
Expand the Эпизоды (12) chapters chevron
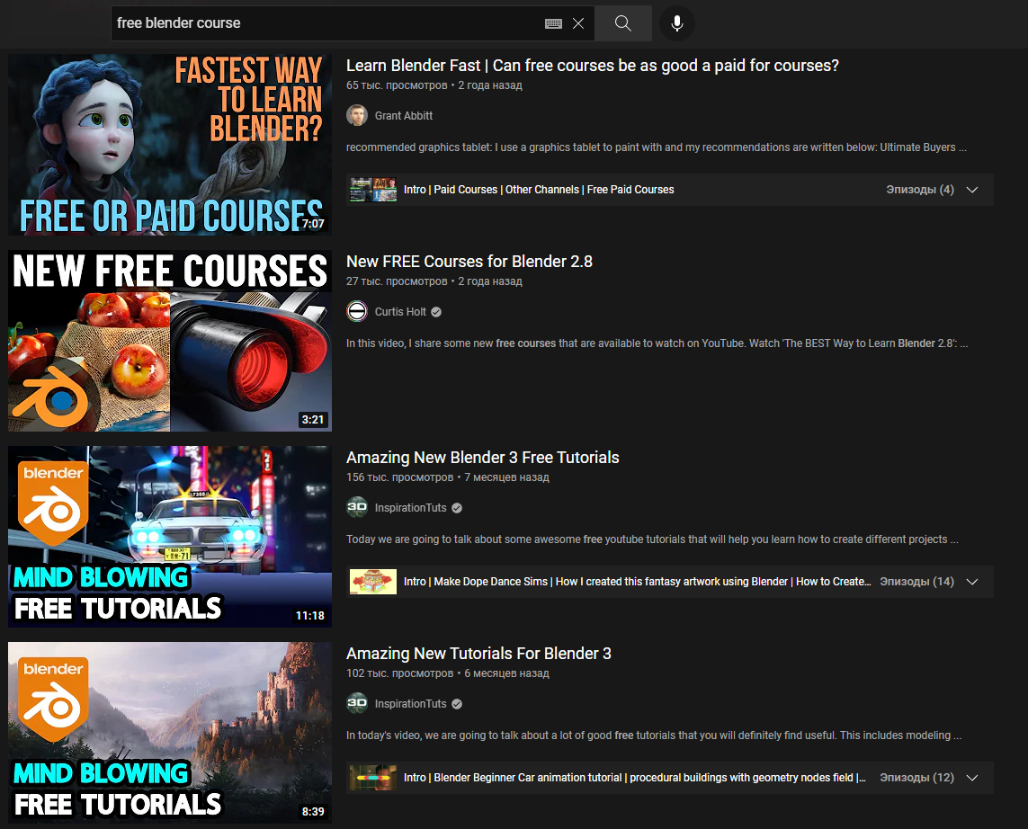coord(972,778)
